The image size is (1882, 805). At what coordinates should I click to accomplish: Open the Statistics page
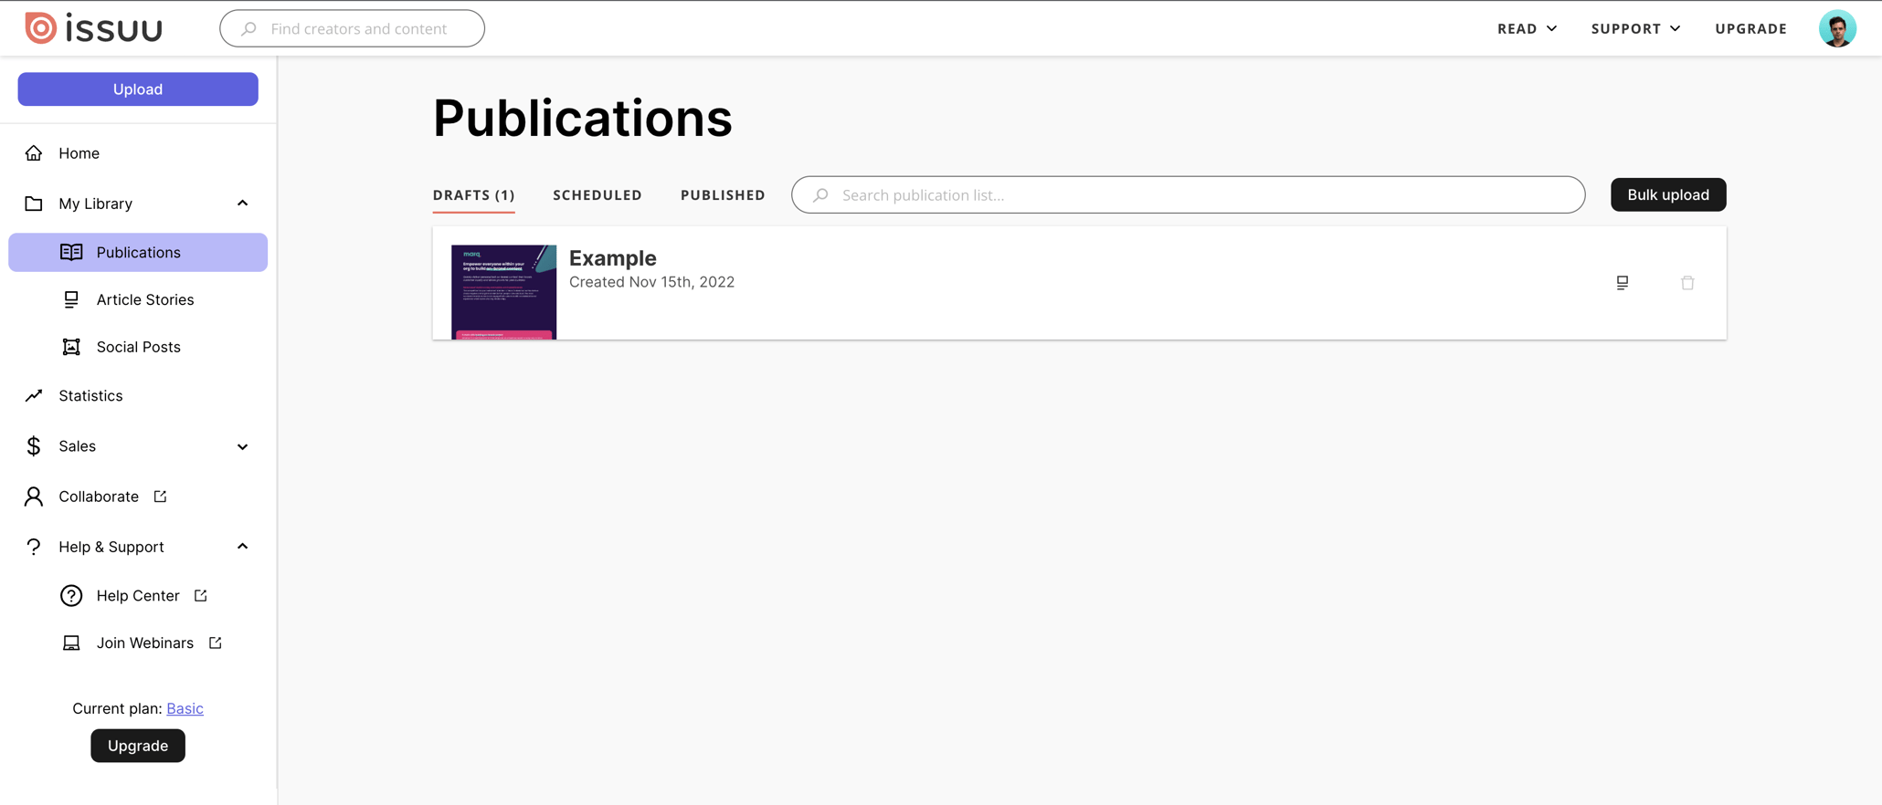tap(90, 395)
